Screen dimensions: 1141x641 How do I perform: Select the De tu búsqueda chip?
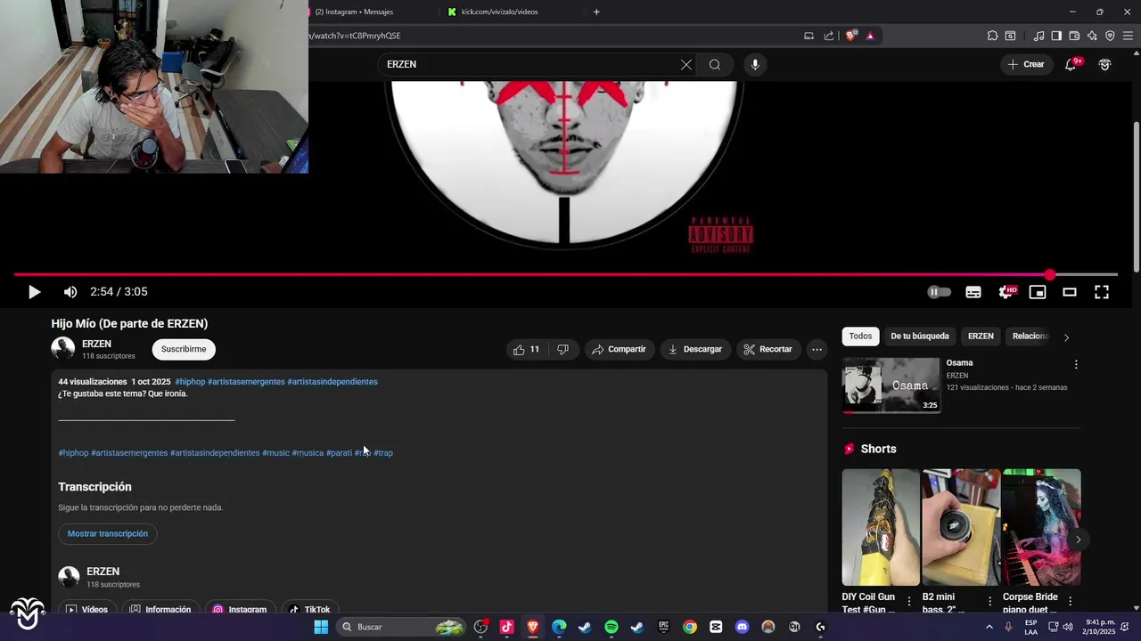[x=920, y=337]
